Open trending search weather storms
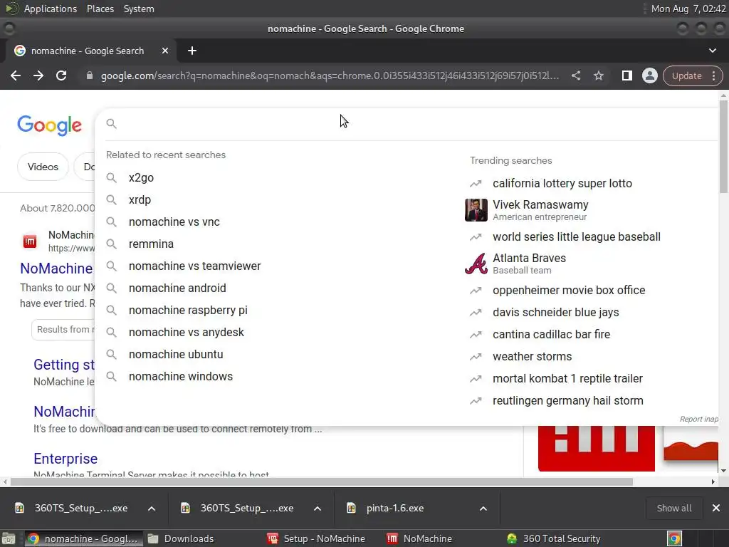The image size is (729, 547). click(533, 357)
